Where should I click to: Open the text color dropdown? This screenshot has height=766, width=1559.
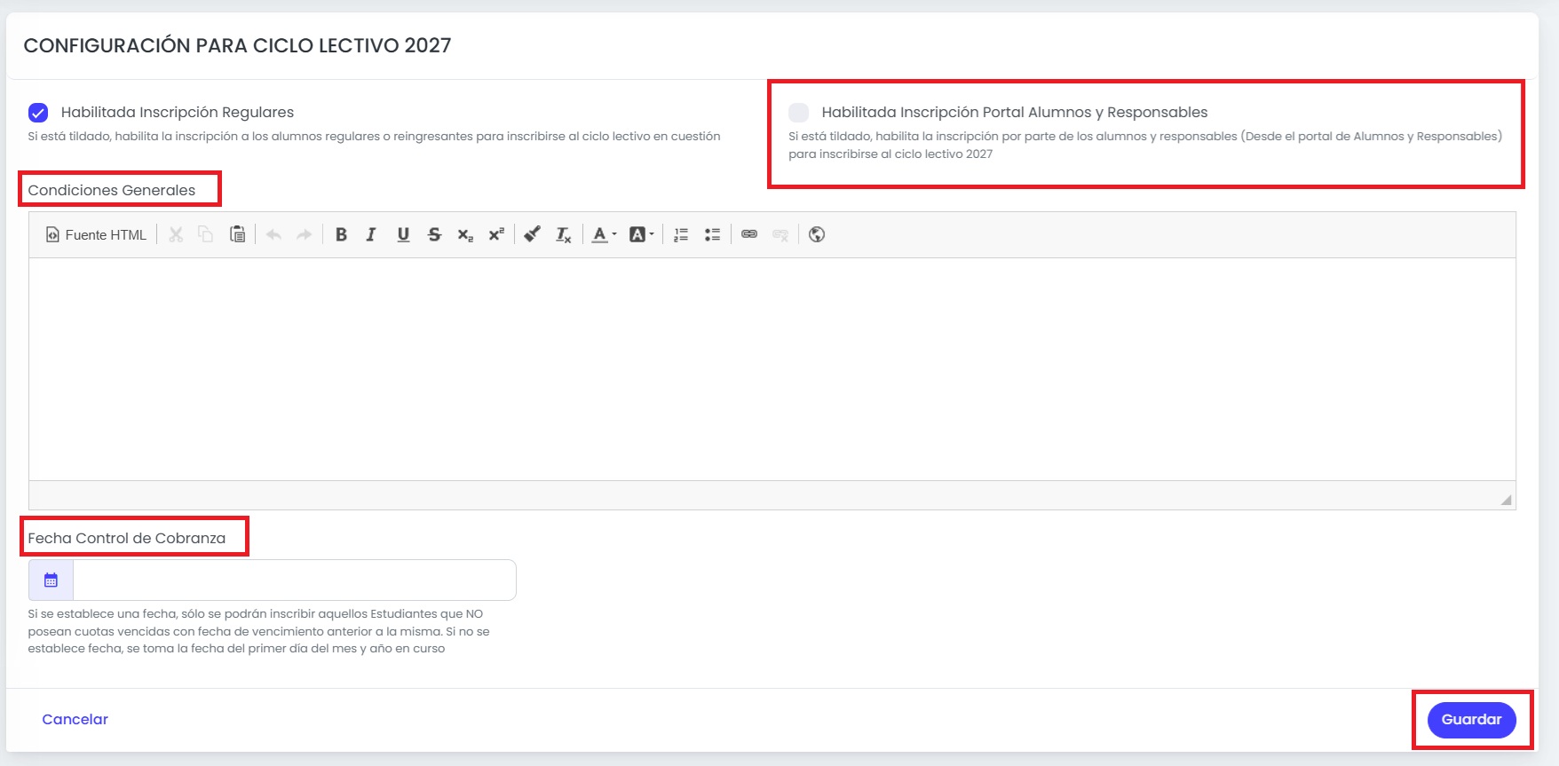point(604,234)
